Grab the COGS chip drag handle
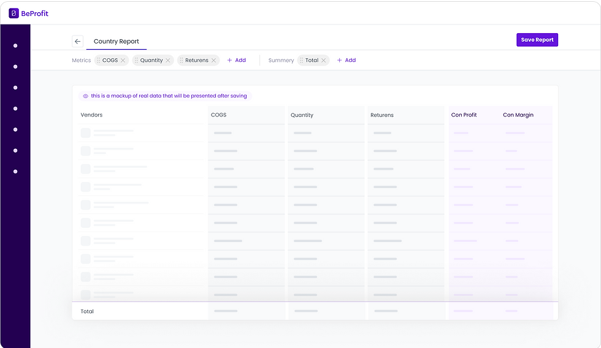This screenshot has height=348, width=601. tap(99, 61)
